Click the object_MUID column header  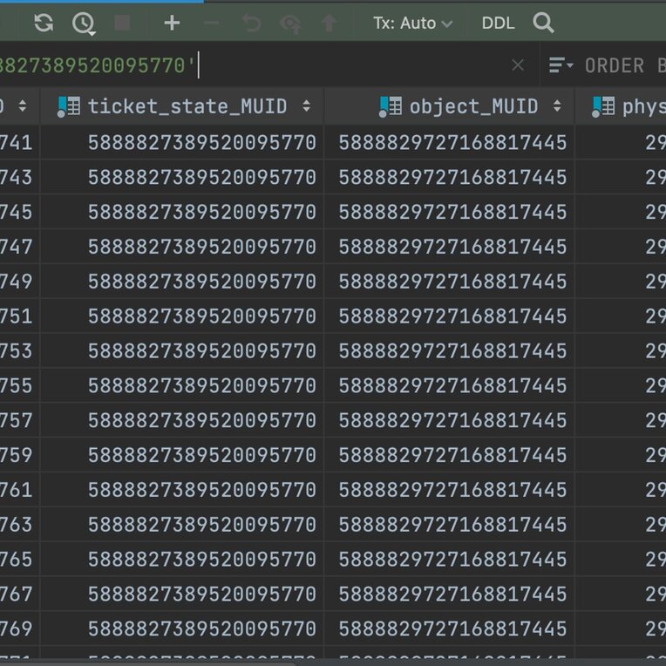(x=473, y=106)
